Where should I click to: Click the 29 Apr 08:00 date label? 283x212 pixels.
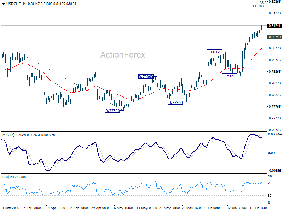coord(101,208)
